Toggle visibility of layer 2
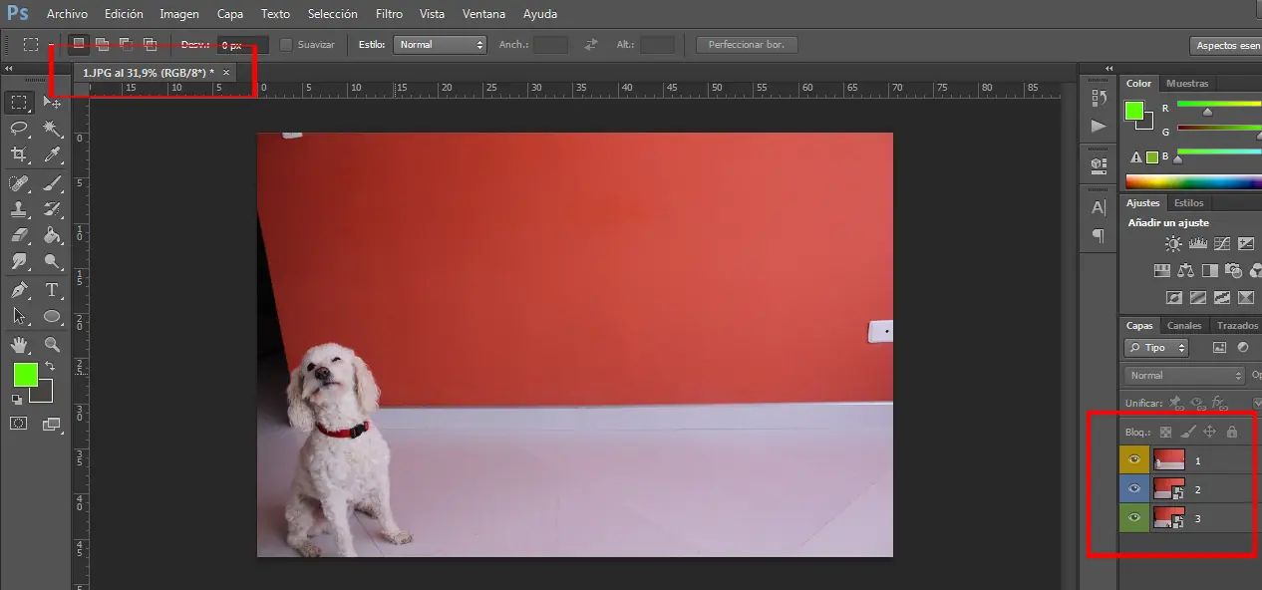 click(1134, 489)
